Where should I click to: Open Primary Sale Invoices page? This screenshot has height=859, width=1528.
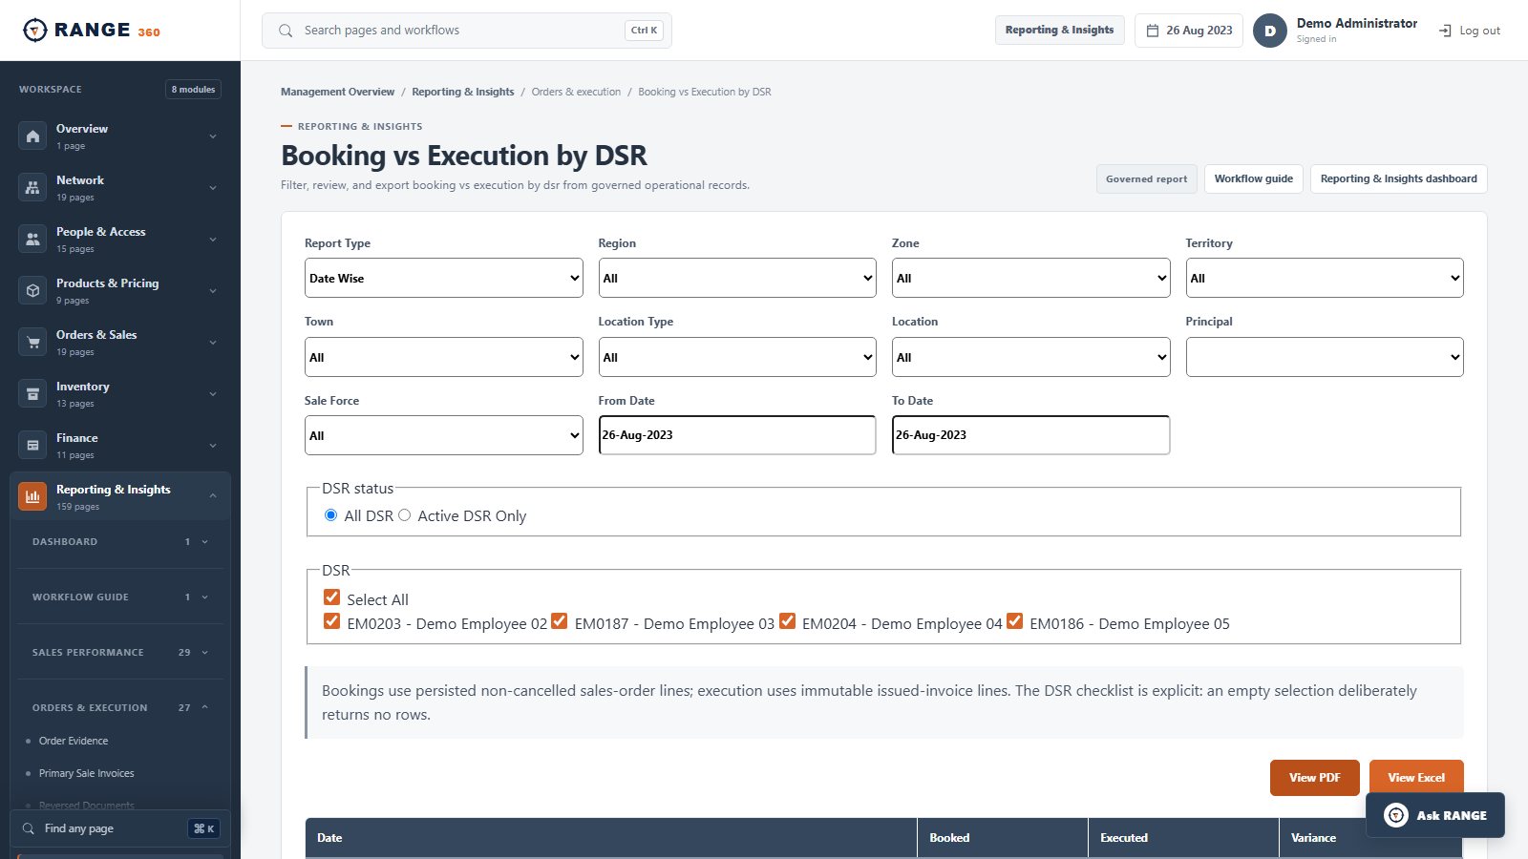tap(87, 773)
